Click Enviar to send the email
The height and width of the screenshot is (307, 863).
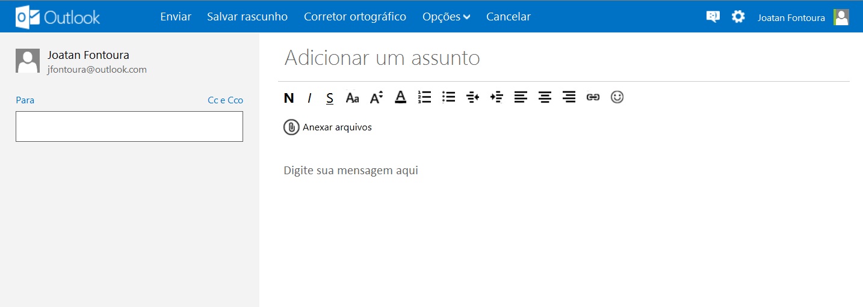coord(176,17)
